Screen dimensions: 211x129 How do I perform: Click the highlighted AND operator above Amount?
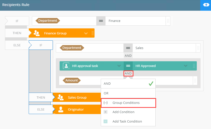click(x=128, y=73)
